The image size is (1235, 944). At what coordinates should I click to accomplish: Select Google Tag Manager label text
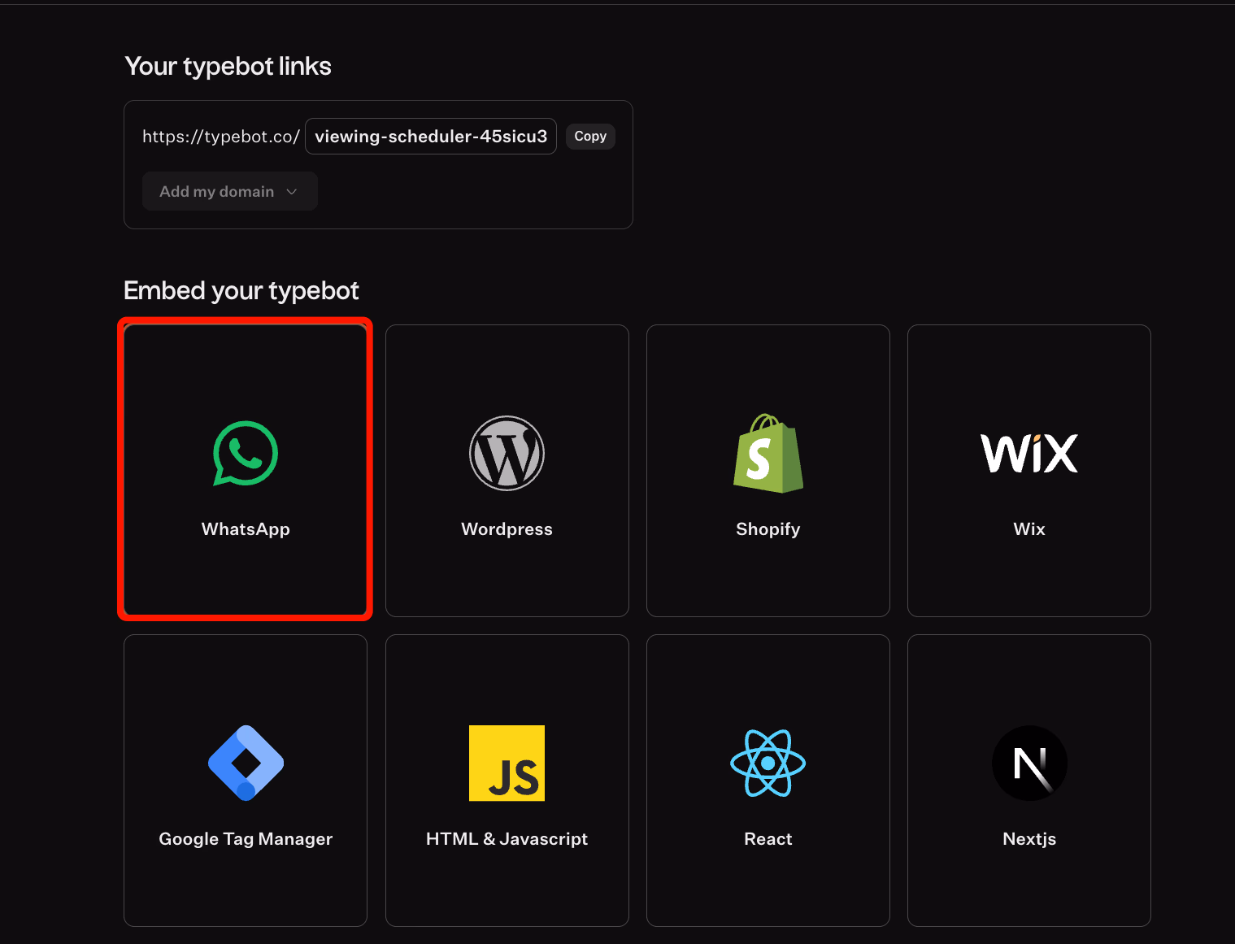coord(246,839)
